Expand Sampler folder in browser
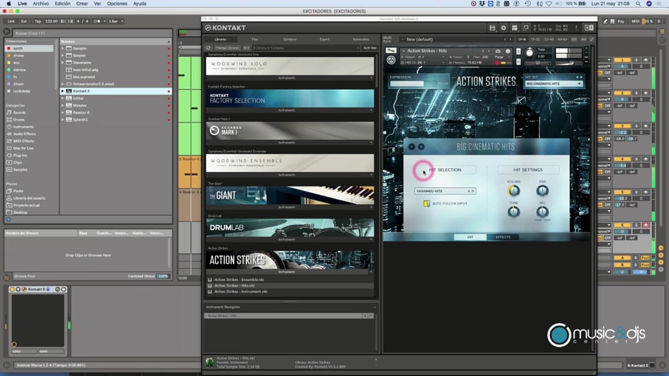This screenshot has height=376, width=669. click(x=63, y=48)
